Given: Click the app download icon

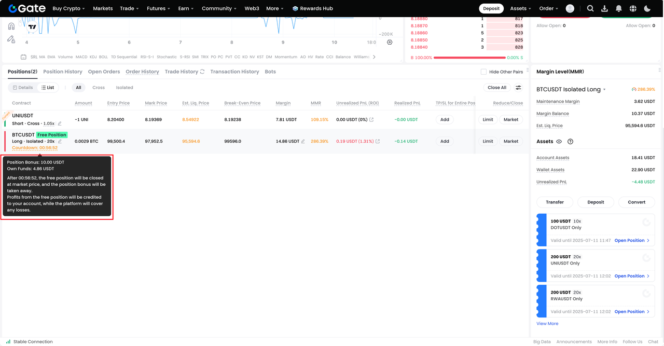Looking at the screenshot, I should pos(604,8).
